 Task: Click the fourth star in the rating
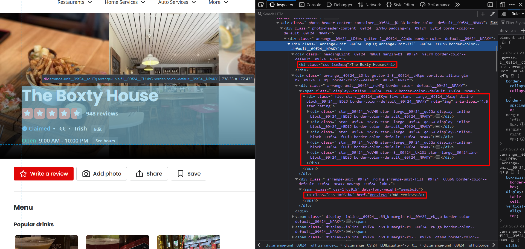65,113
